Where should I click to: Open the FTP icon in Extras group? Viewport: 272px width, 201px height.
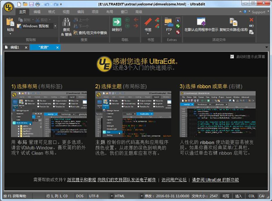click(169, 22)
